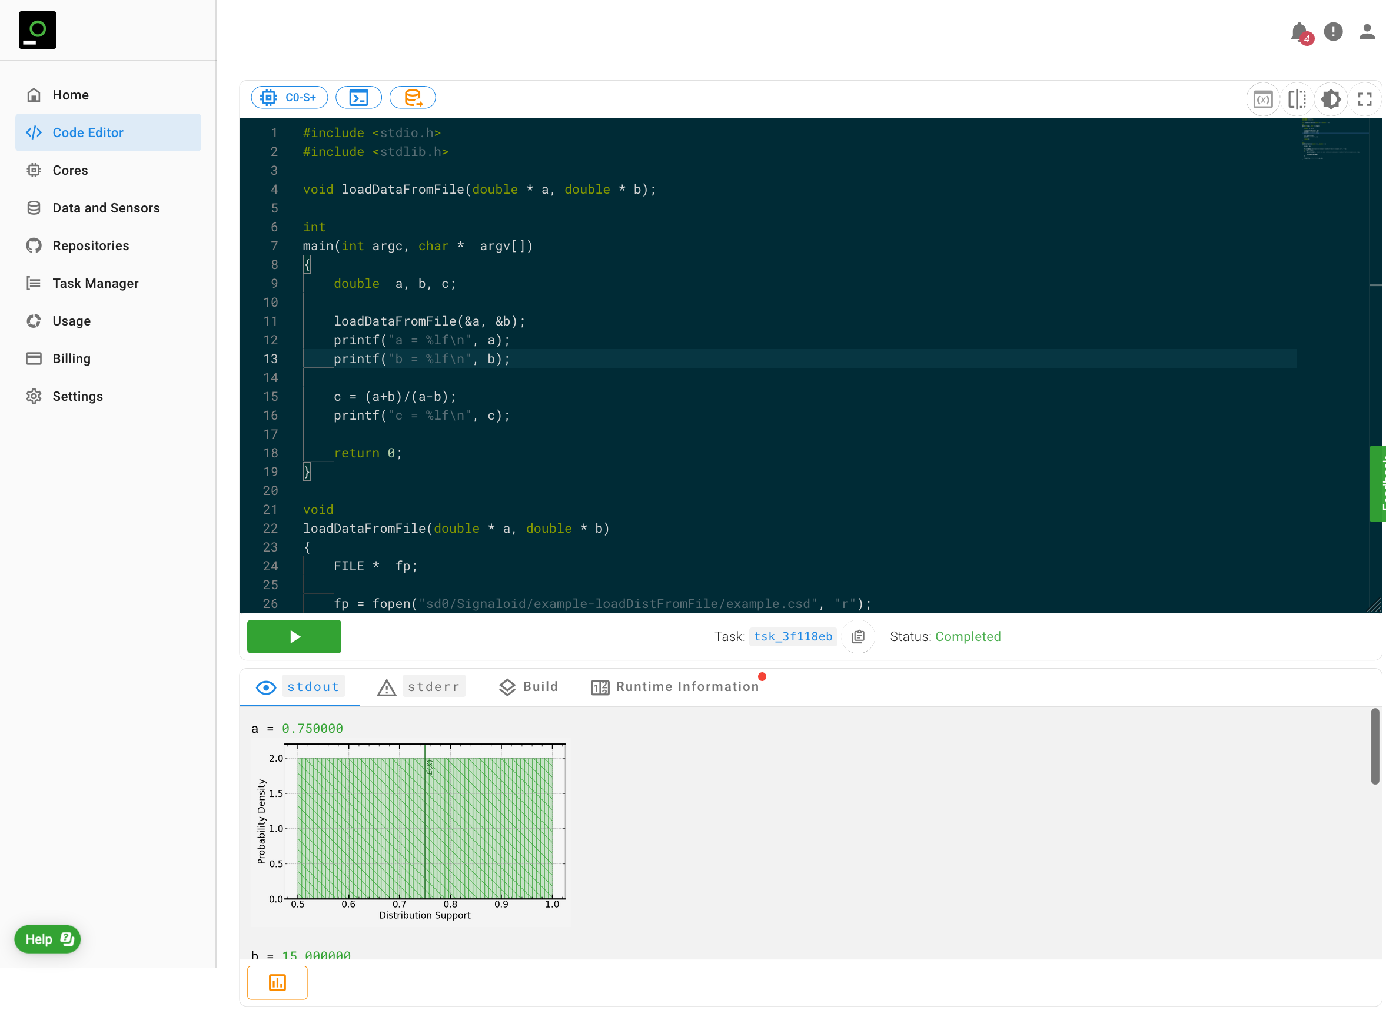Open notifications bell with 4 alerts

(1299, 32)
